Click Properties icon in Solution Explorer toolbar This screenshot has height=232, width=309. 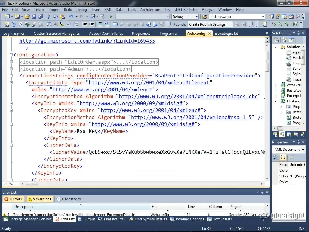[276, 40]
